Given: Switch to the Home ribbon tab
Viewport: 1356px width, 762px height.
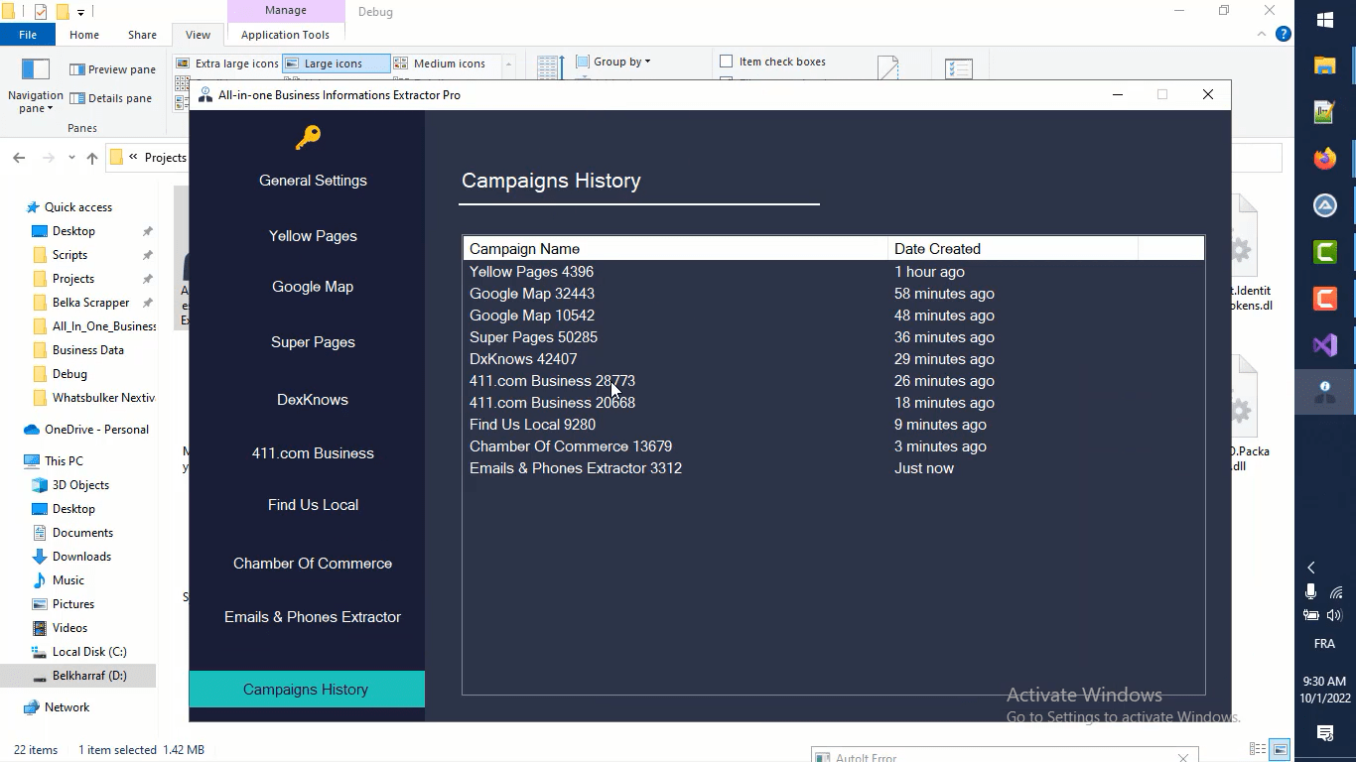Looking at the screenshot, I should click(x=84, y=35).
